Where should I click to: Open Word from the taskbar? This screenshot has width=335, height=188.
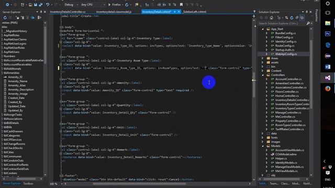[328, 67]
